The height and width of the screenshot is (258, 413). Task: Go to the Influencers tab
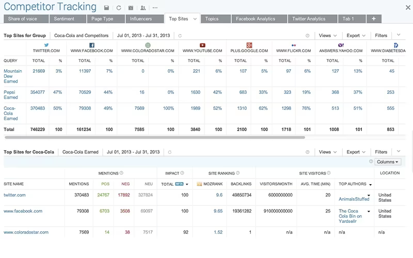point(145,19)
